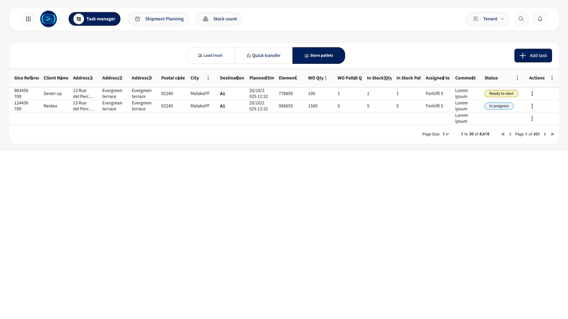The height and width of the screenshot is (319, 568).
Task: Jump to the last page
Action: pos(552,134)
